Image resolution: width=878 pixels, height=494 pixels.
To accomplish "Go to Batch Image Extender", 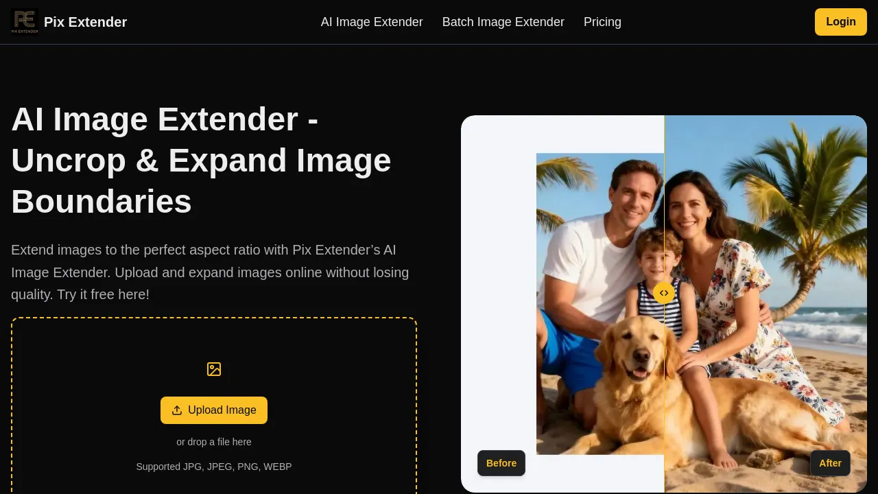I will 503,22.
